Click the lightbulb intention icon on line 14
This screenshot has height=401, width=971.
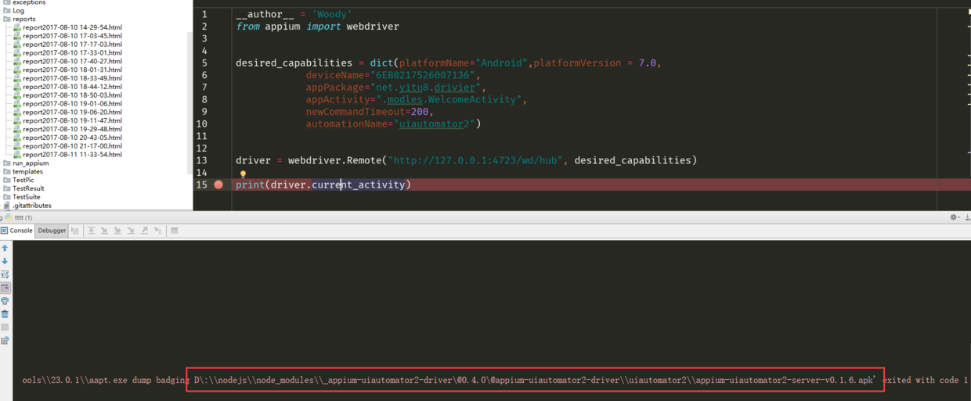243,174
